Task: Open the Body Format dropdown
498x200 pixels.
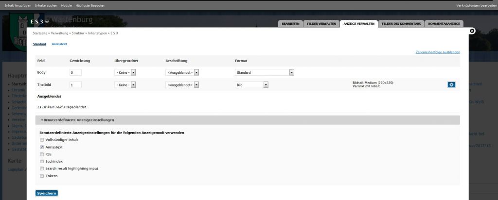Action: [265, 72]
